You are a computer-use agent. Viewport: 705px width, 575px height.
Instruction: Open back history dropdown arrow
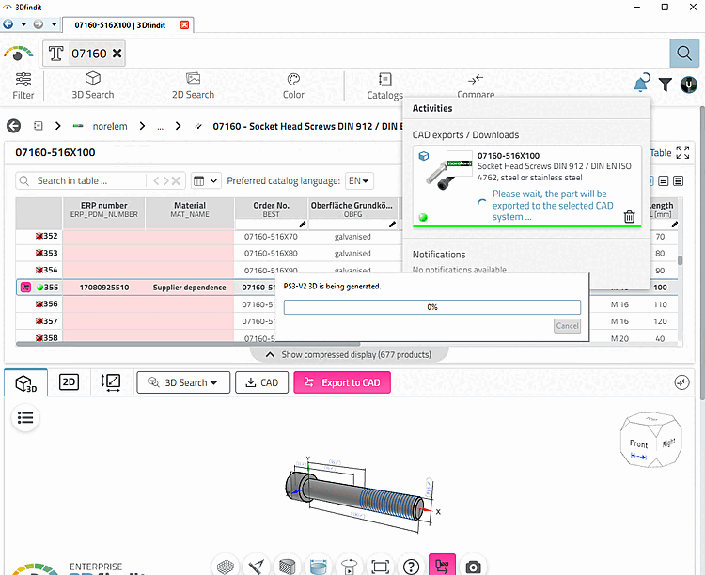23,24
